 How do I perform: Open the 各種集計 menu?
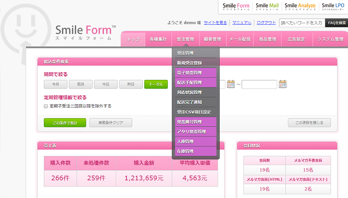(x=158, y=40)
